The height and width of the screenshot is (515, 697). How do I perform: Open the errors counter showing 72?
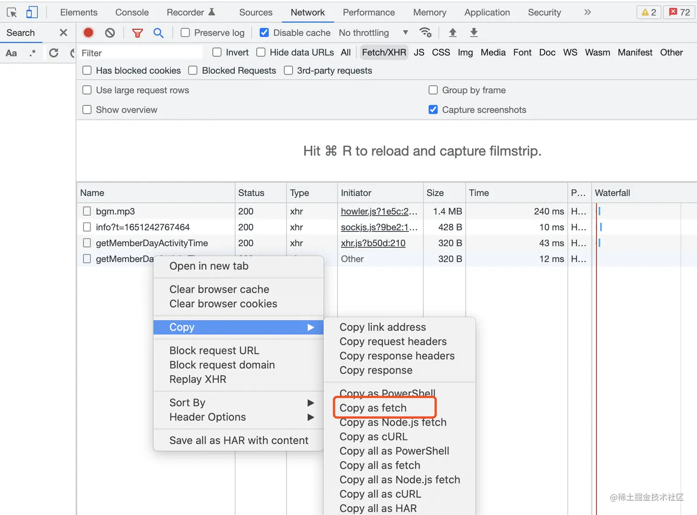pos(679,12)
